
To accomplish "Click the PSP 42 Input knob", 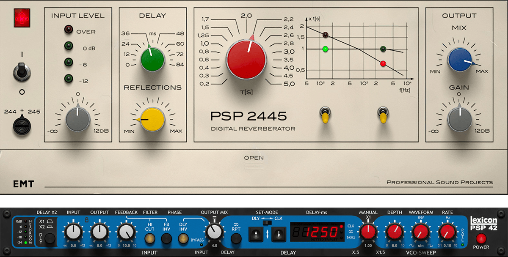I will click(73, 232).
